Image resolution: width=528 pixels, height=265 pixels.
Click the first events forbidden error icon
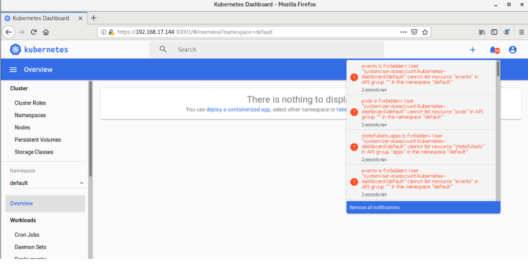[354, 77]
